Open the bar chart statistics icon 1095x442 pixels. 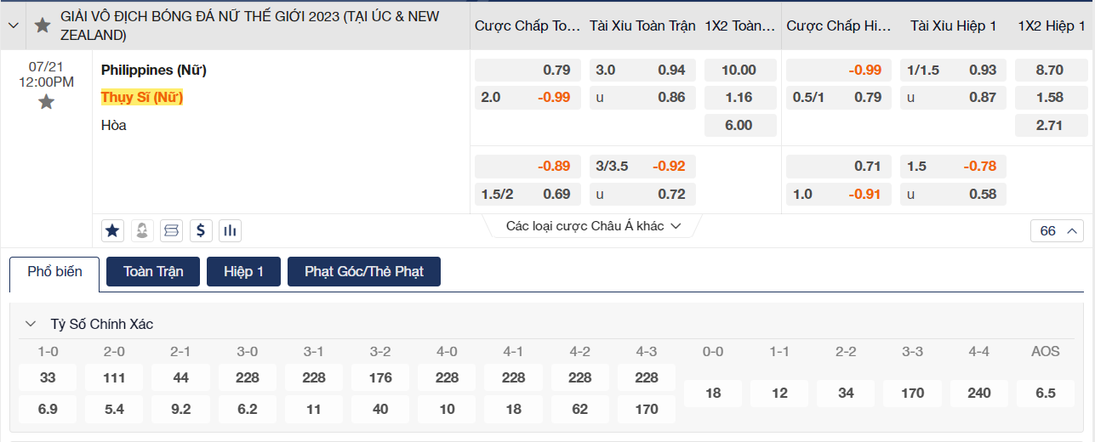tap(230, 229)
